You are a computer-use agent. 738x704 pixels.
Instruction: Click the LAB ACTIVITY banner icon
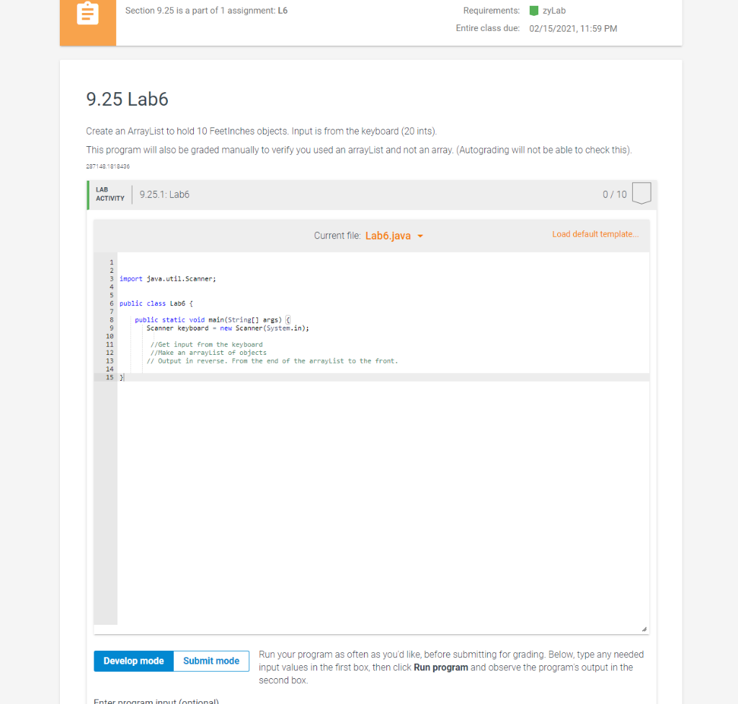pos(109,194)
